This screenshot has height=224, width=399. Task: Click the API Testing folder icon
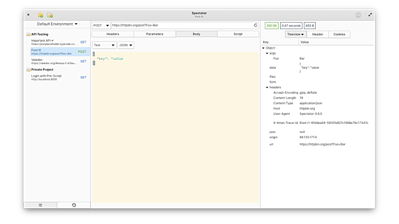28,34
